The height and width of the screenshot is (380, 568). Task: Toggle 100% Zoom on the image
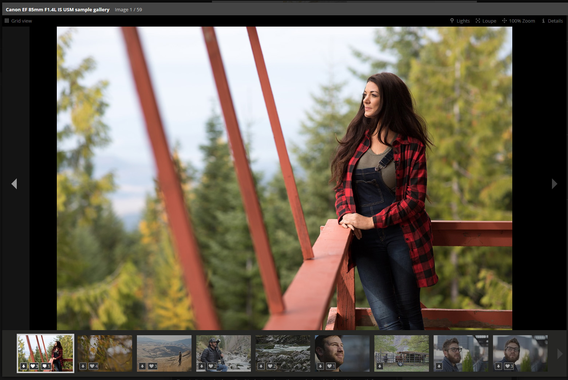click(518, 21)
